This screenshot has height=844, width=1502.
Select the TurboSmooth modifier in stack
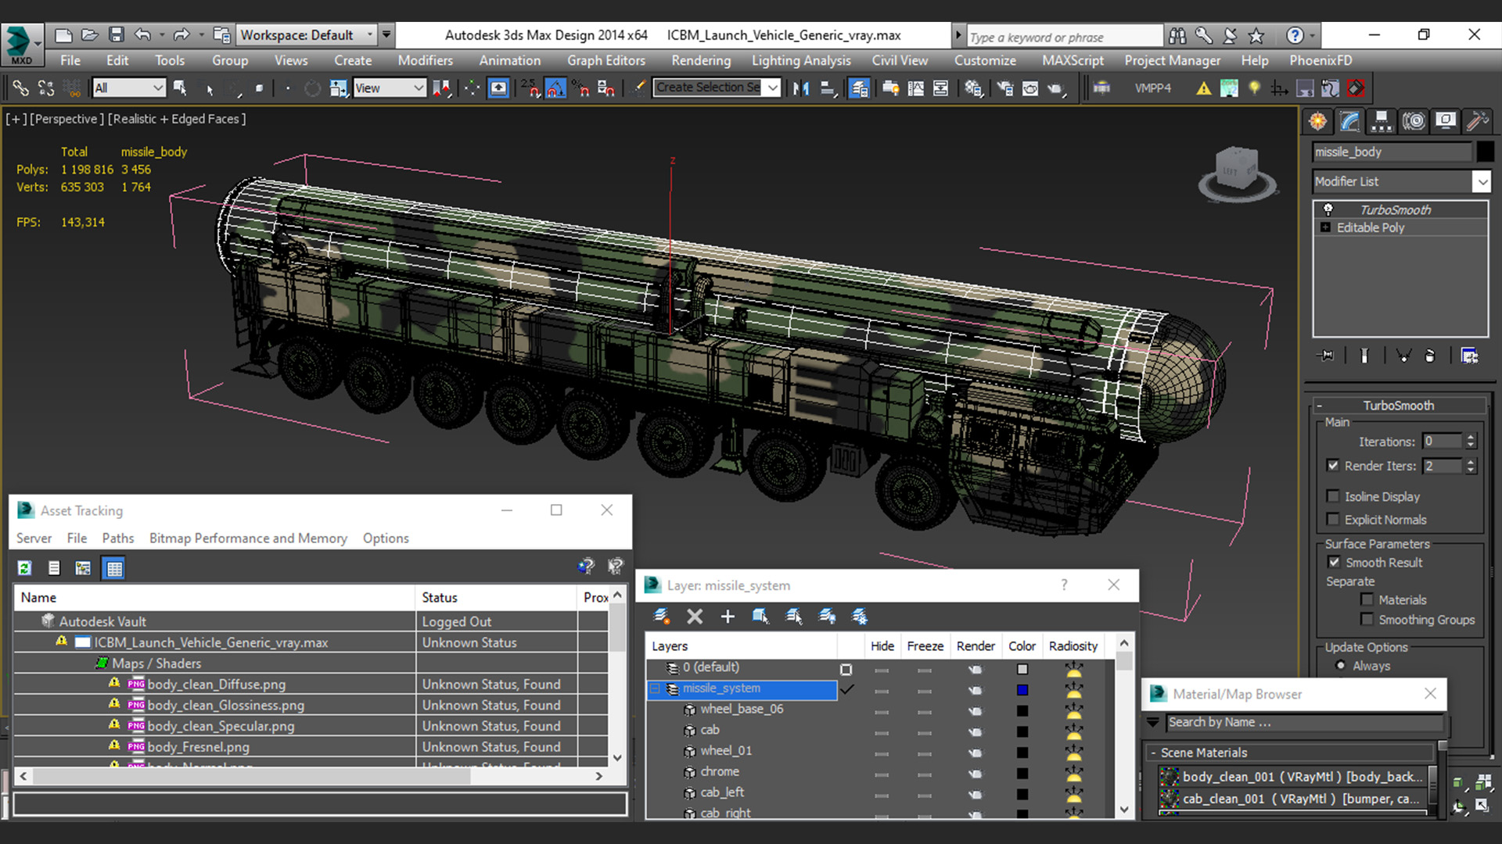pos(1395,209)
